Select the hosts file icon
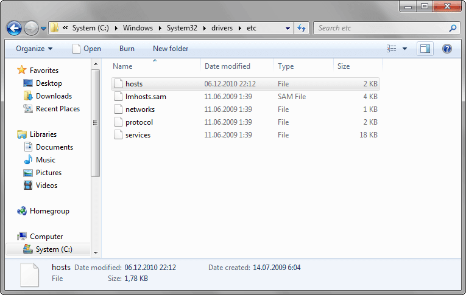This screenshot has height=295, width=466. tap(118, 84)
